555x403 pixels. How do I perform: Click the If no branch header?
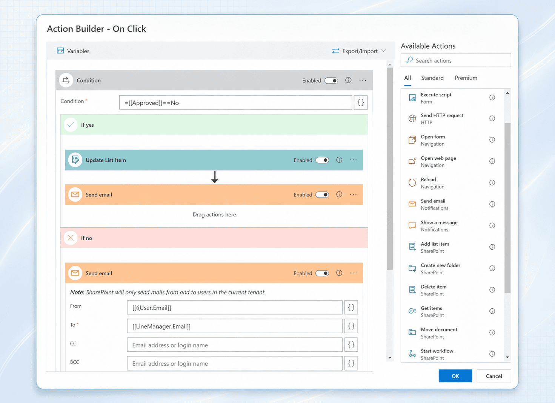tap(214, 238)
